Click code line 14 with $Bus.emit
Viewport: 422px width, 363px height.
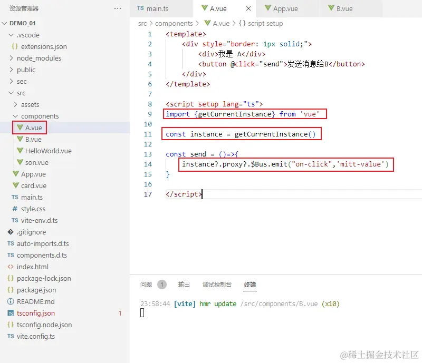click(285, 164)
